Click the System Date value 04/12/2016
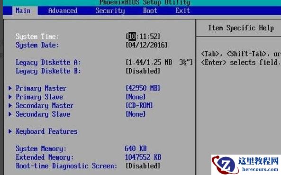Screen dimensions: 281x175 146,45
